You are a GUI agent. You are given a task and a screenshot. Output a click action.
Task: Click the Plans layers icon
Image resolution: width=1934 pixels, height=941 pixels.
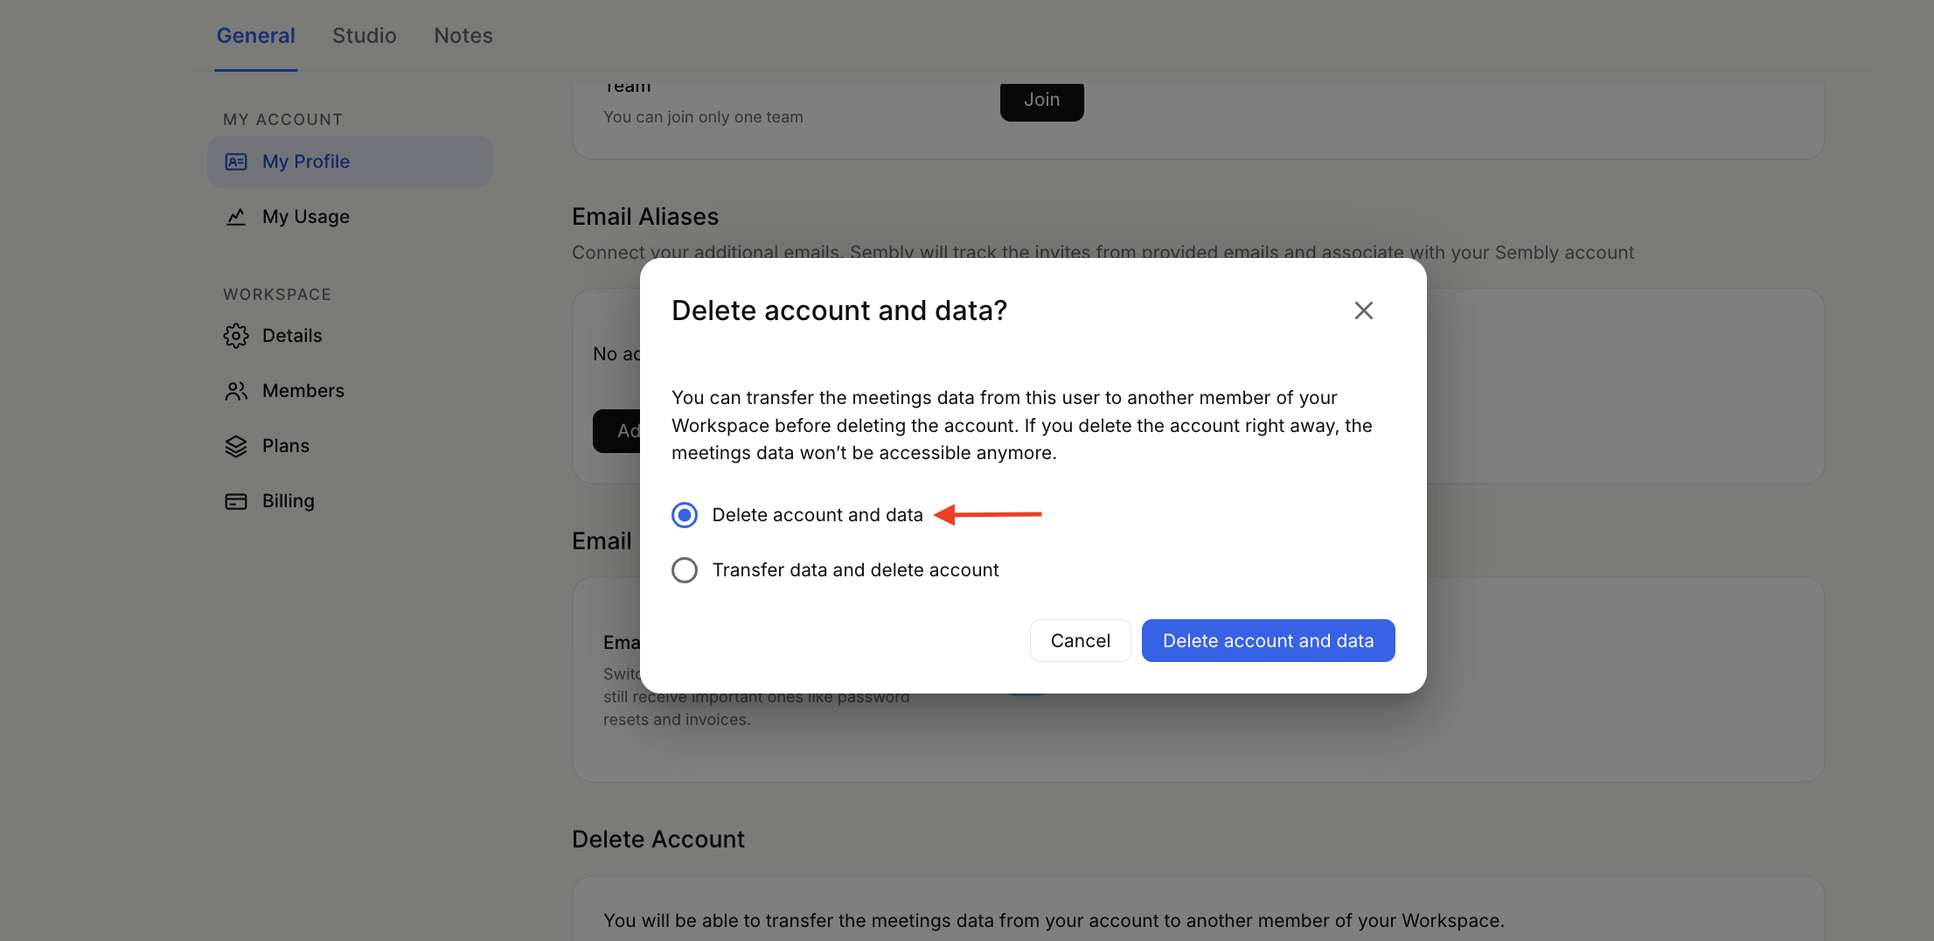point(236,446)
